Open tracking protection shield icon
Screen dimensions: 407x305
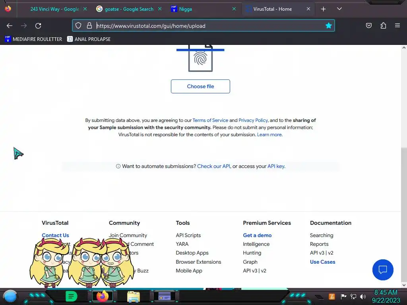pyautogui.click(x=78, y=25)
